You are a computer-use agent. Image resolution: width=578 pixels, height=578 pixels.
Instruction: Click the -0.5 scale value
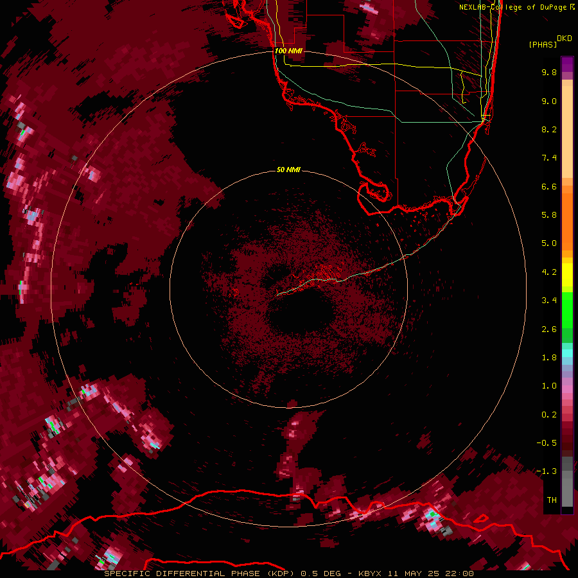coord(547,443)
